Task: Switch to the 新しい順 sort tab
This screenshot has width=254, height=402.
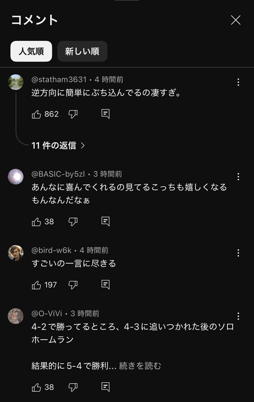Action: click(x=82, y=51)
